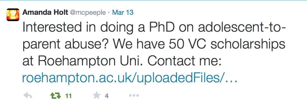Click the reply arrow icon
307x106 pixels.
[x=27, y=96]
